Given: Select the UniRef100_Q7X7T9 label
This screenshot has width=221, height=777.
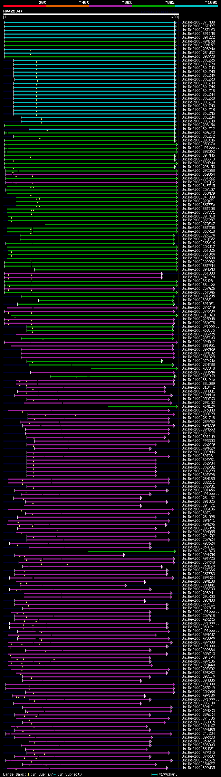Looking at the screenshot, I should coord(198,307).
